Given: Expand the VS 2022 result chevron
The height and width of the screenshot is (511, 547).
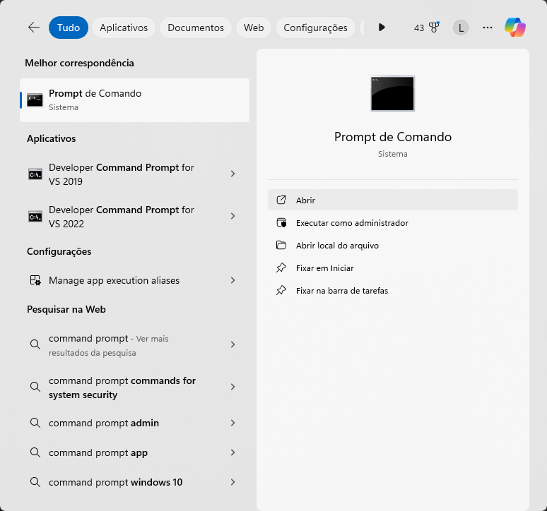Looking at the screenshot, I should pyautogui.click(x=233, y=216).
